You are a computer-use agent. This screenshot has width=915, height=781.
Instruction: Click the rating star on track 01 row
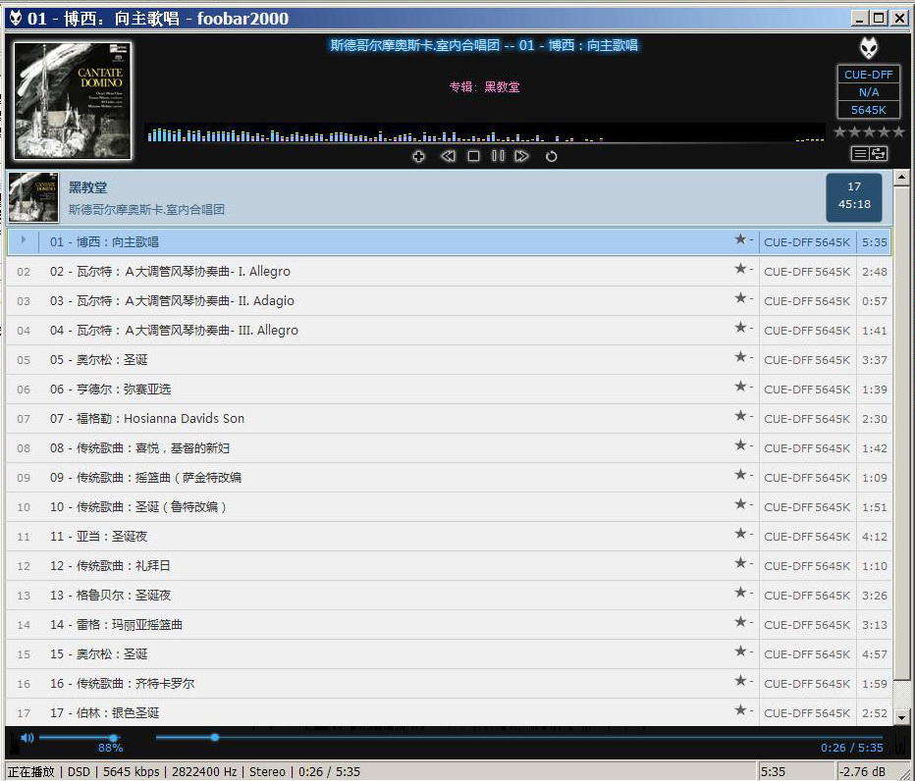click(740, 239)
